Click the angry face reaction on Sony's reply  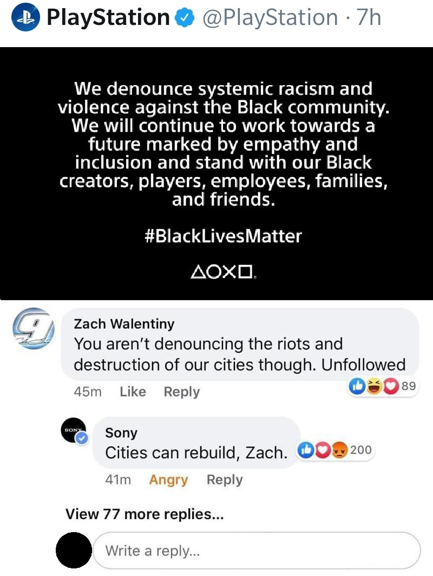point(339,450)
